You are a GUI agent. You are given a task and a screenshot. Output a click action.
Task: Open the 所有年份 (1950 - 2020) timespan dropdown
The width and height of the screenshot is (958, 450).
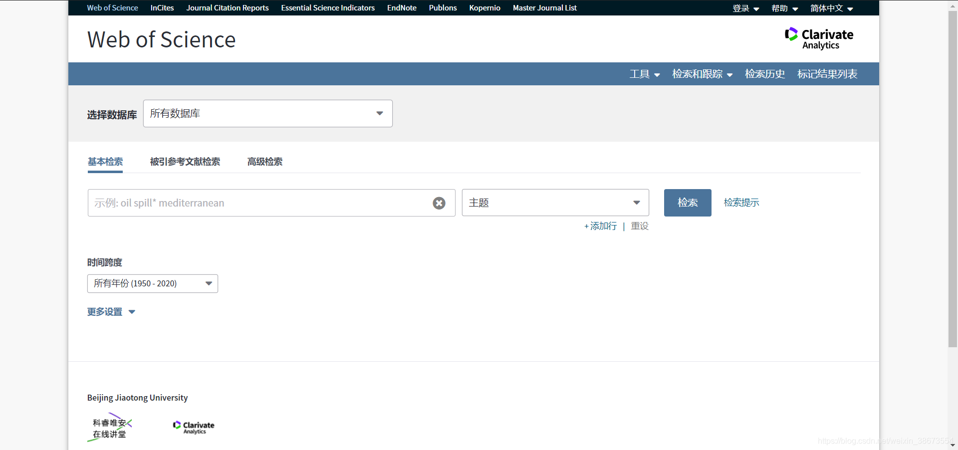153,283
